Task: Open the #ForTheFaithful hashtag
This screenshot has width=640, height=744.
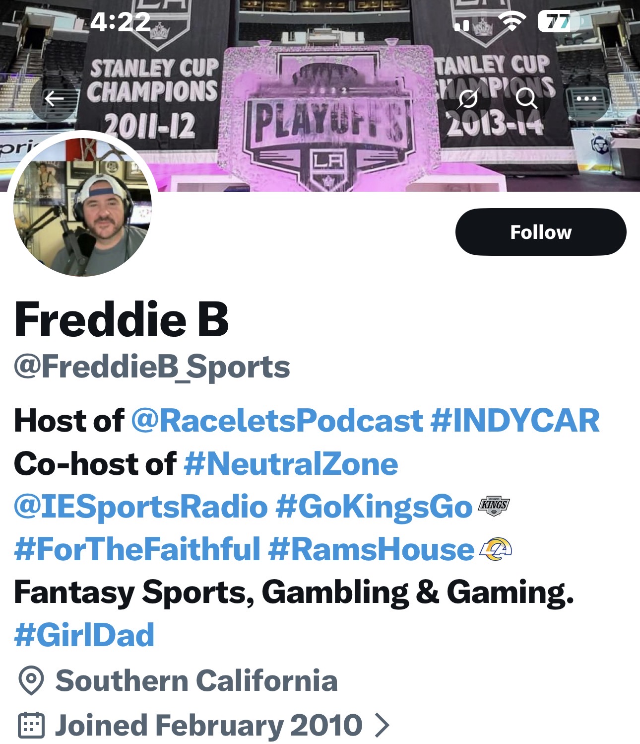Action: click(137, 549)
